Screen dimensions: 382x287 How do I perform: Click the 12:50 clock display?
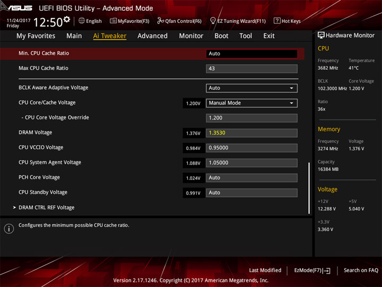tap(48, 22)
